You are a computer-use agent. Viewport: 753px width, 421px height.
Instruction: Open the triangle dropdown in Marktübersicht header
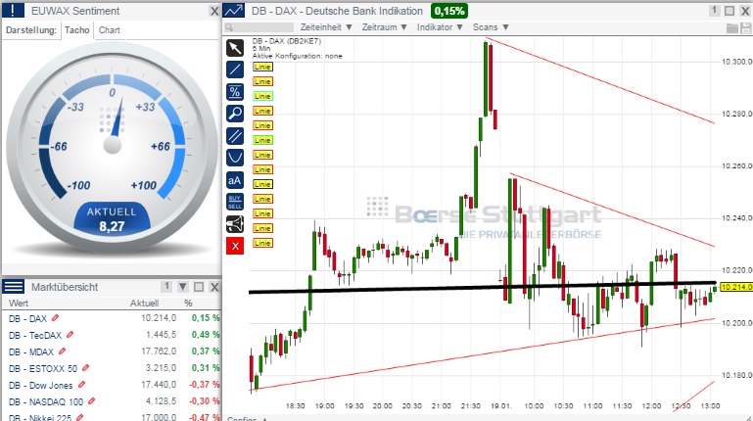coord(182,287)
